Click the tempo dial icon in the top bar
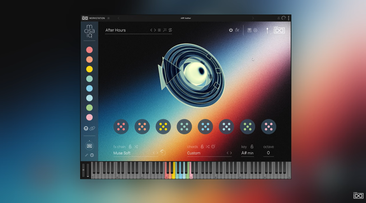 [x=284, y=18]
